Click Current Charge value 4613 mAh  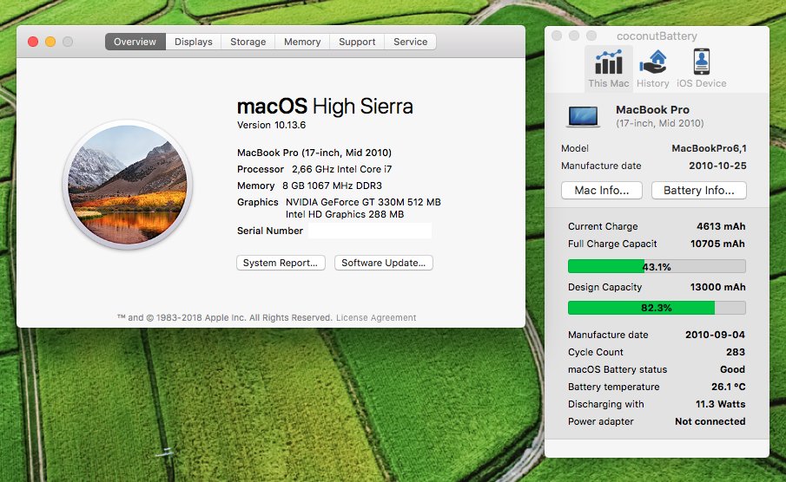pyautogui.click(x=721, y=226)
